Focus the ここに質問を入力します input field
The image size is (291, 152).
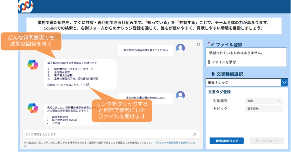point(106,134)
